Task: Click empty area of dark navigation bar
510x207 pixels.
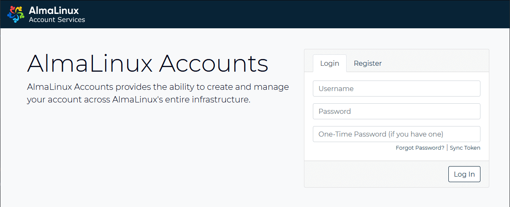Action: point(296,14)
